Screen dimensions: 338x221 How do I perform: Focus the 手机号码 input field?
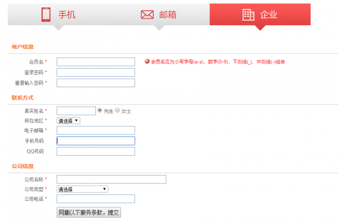coord(96,141)
